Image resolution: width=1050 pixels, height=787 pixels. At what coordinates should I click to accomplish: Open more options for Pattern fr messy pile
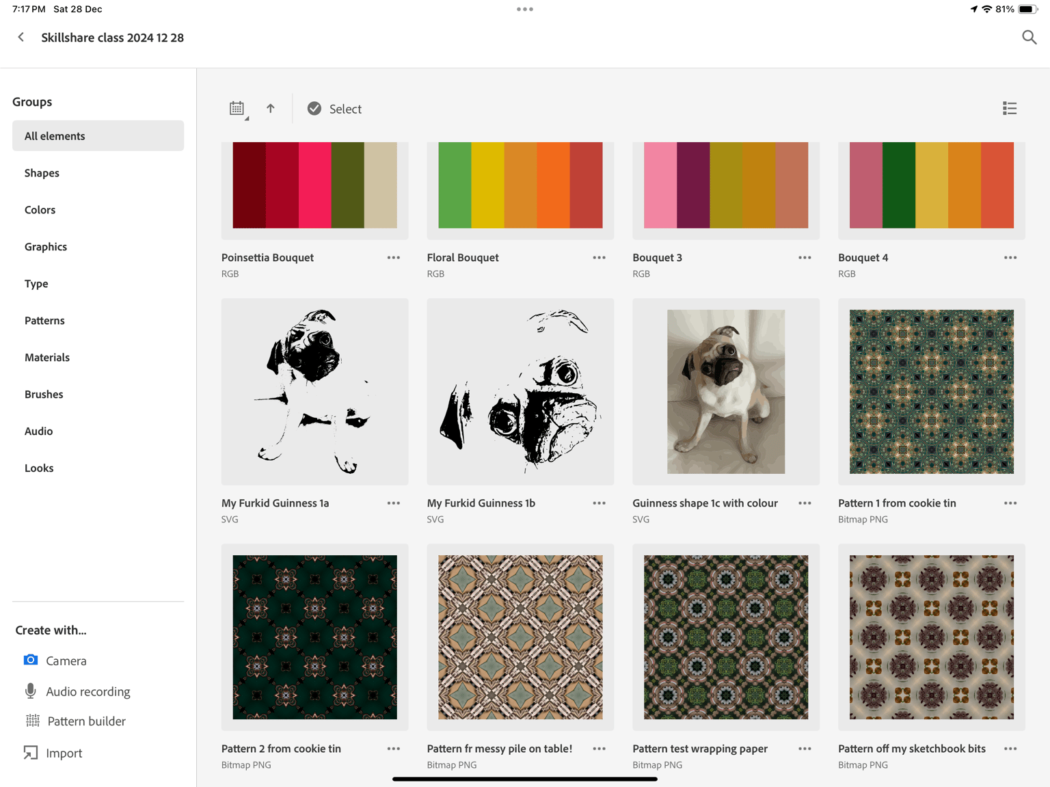[600, 749]
